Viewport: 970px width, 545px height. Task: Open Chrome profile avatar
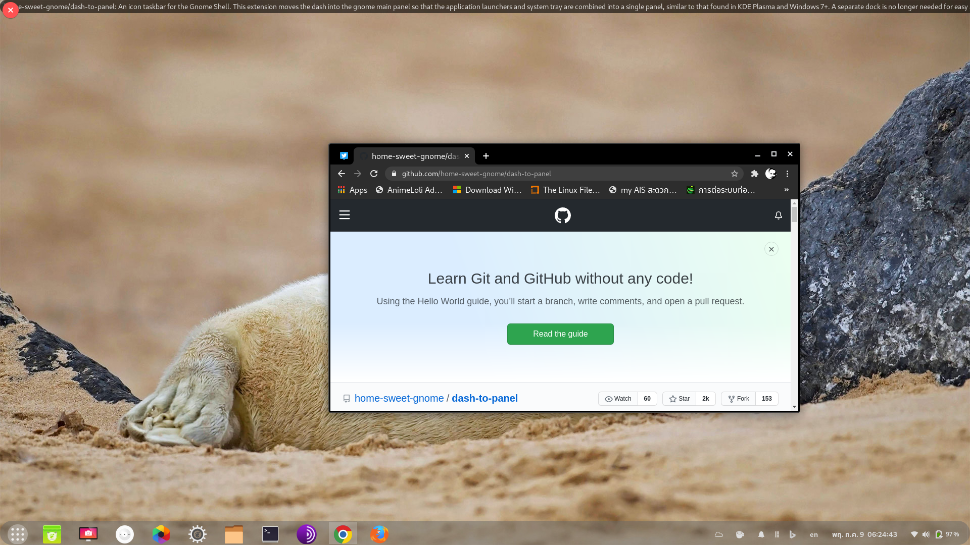(770, 174)
